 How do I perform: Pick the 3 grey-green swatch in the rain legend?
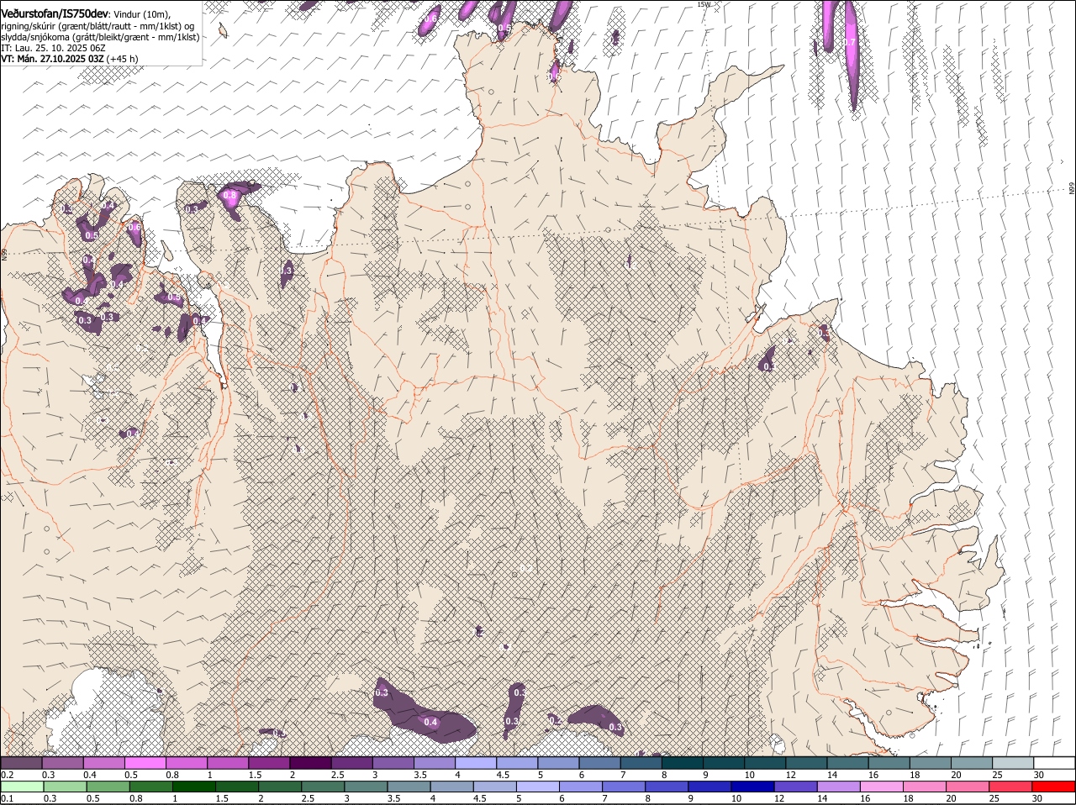click(x=366, y=787)
